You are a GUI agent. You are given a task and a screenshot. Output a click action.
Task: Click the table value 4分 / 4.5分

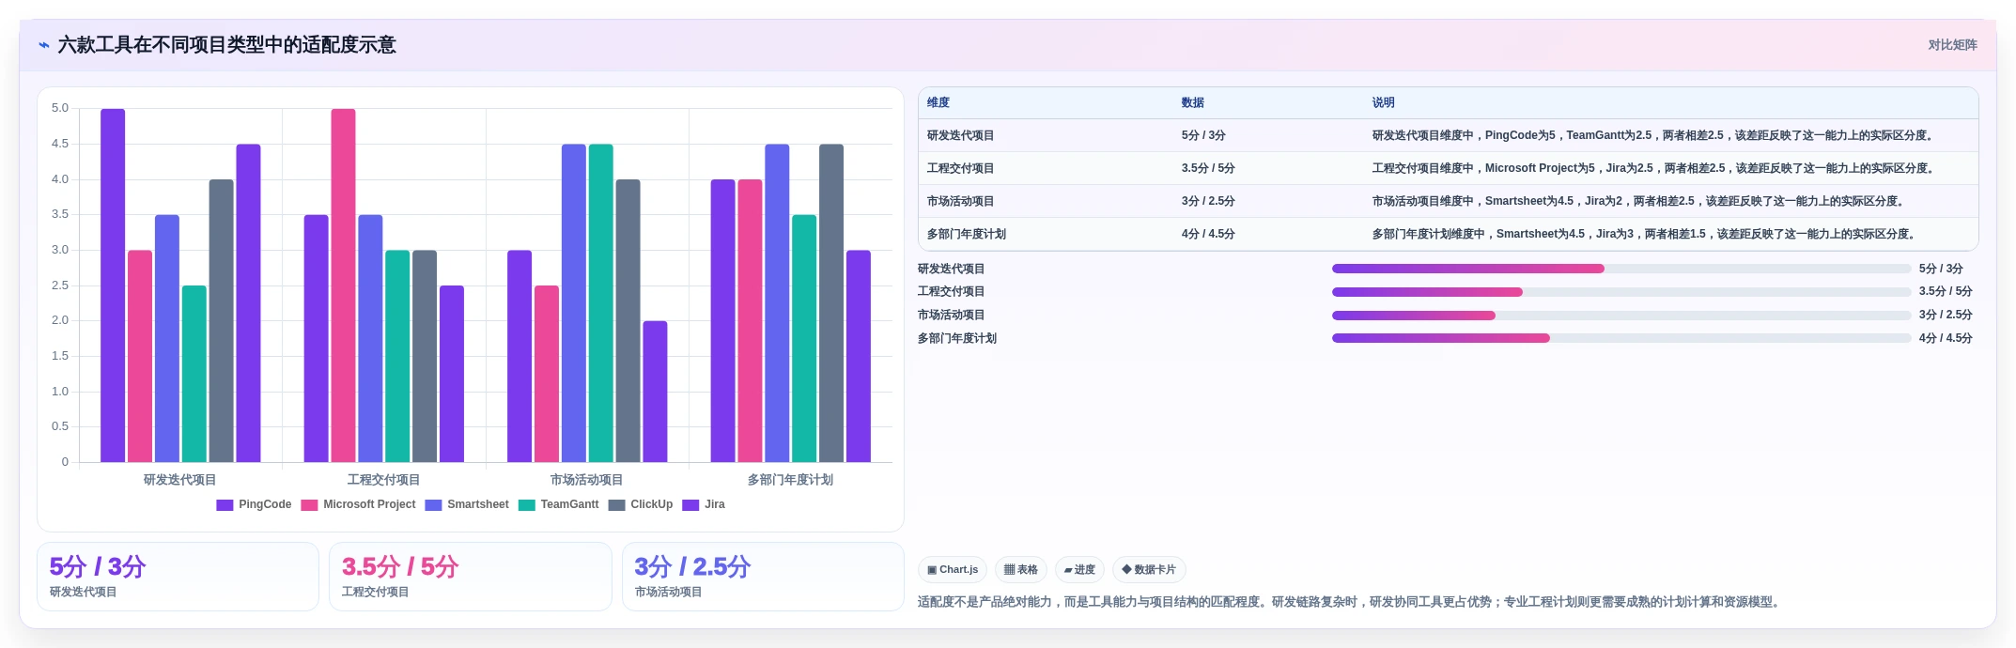click(x=1208, y=235)
